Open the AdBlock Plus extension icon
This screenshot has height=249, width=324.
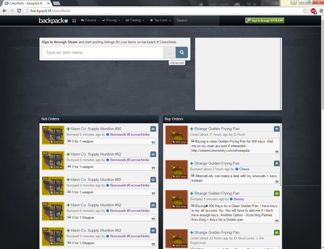(313, 11)
